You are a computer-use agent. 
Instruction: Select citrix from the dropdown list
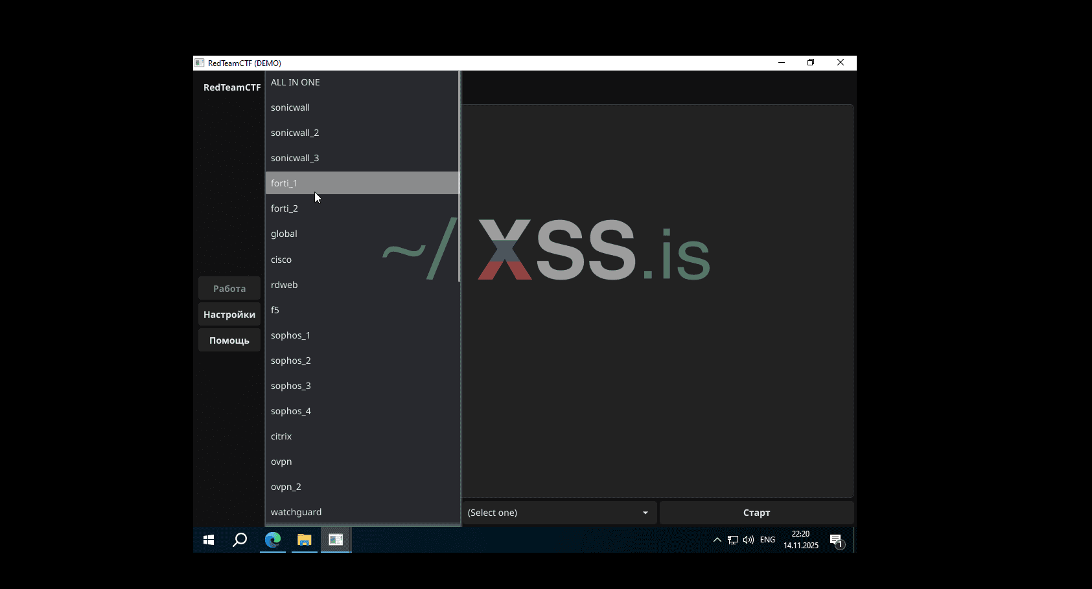(x=362, y=436)
